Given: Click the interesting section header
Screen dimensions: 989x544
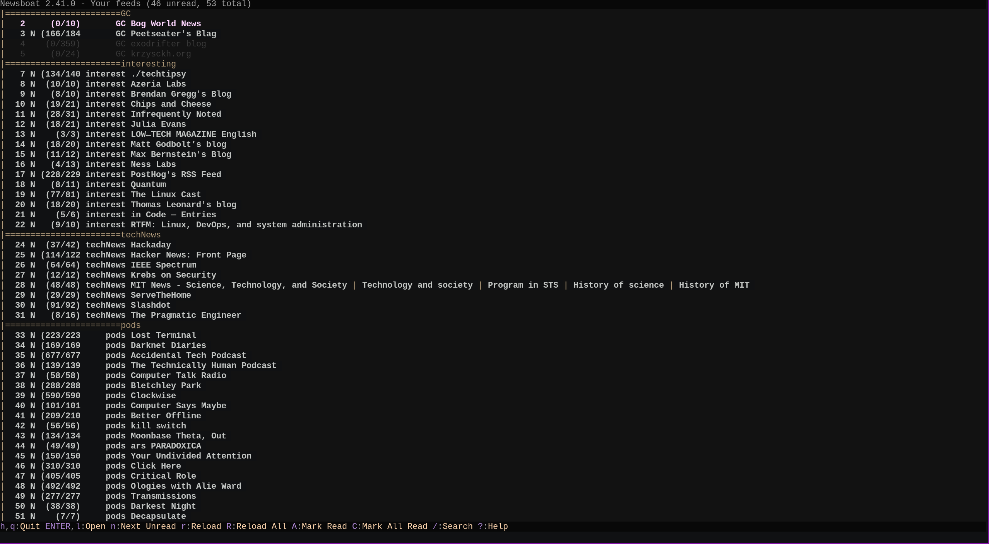Looking at the screenshot, I should tap(149, 64).
